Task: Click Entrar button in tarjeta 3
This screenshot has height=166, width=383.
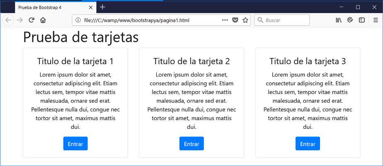Action: tap(308, 144)
